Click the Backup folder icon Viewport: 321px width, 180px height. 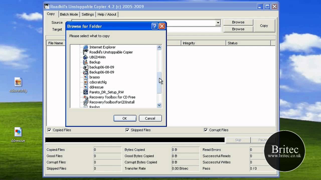(x=86, y=62)
